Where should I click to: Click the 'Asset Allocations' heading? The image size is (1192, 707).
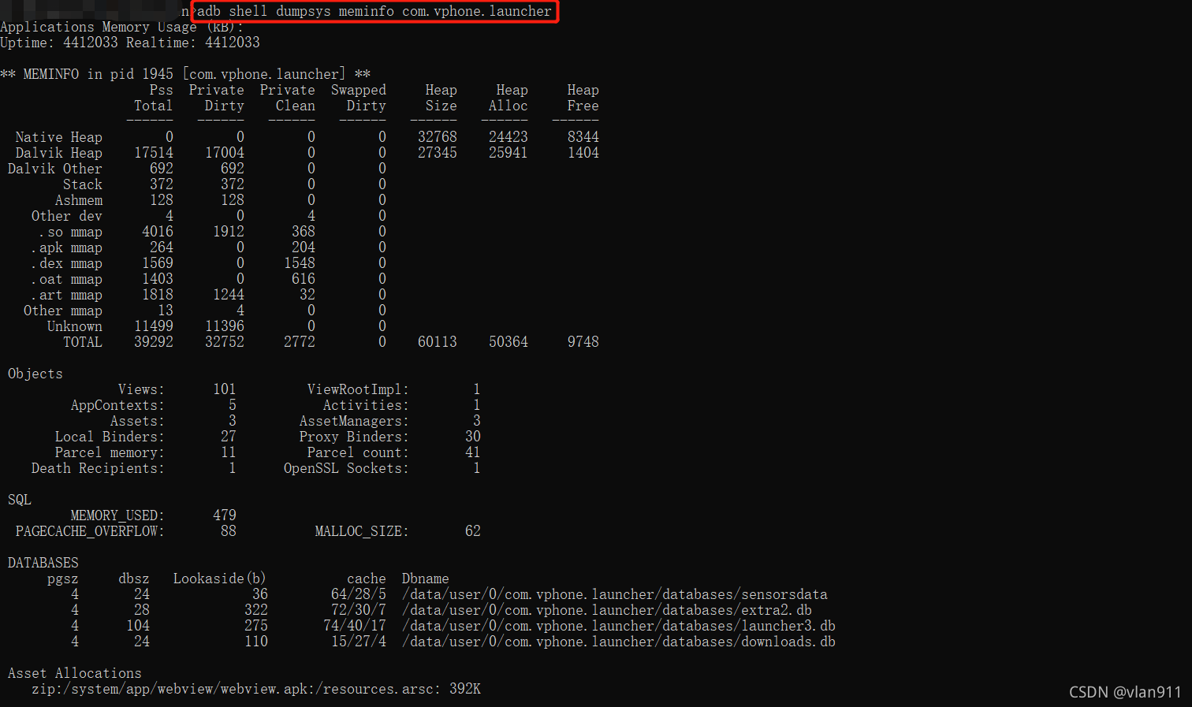coord(75,673)
